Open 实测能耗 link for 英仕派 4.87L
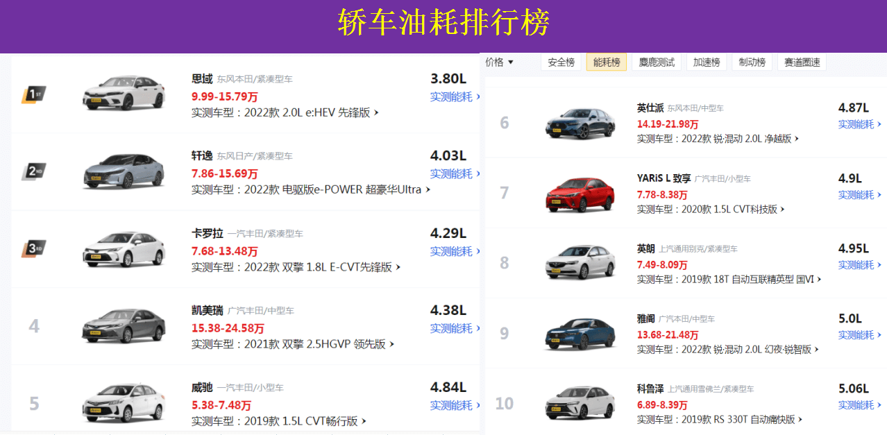 [x=860, y=124]
